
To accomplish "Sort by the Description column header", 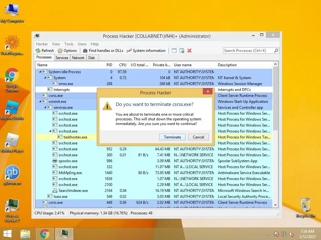I will tap(244, 65).
